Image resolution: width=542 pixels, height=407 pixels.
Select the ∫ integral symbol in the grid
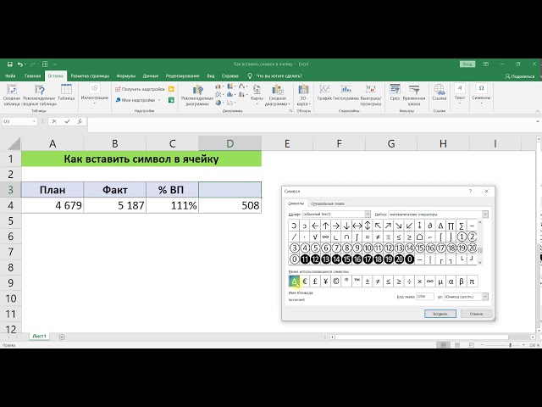click(x=357, y=237)
